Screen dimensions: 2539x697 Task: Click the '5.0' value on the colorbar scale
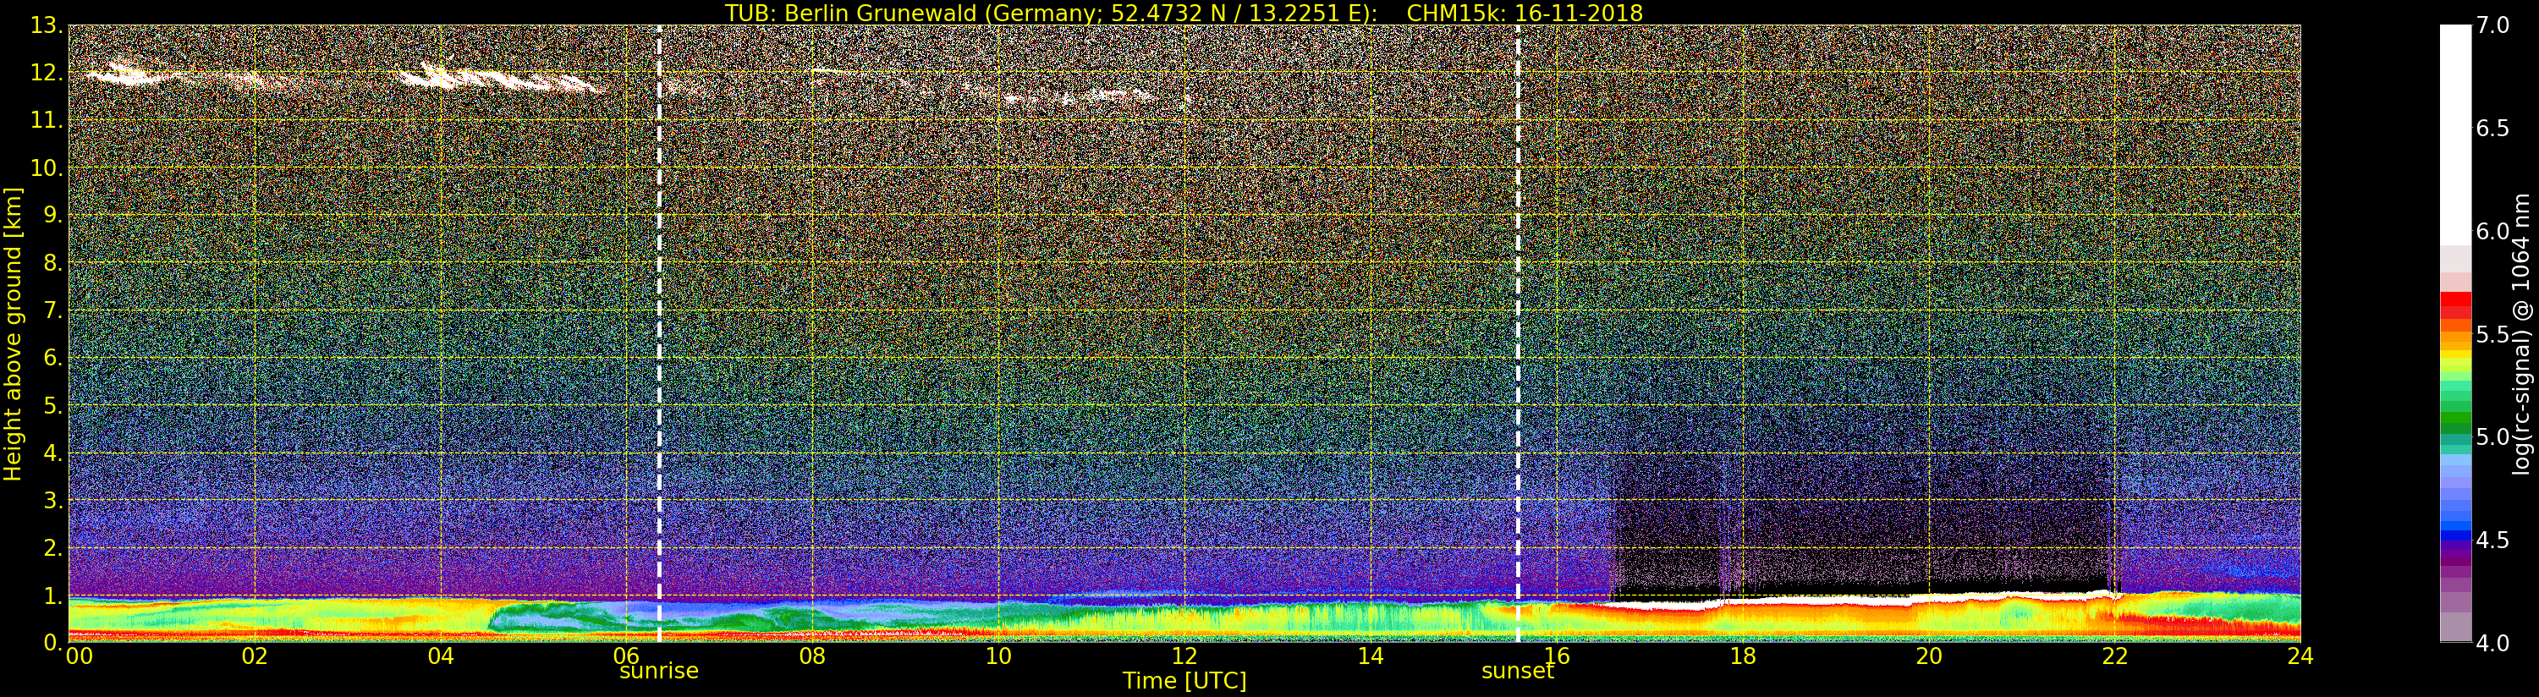coord(2492,436)
